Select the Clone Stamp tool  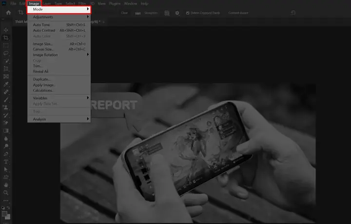click(6, 107)
